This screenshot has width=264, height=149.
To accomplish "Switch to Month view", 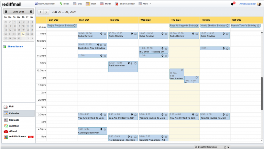I will point(106,4).
